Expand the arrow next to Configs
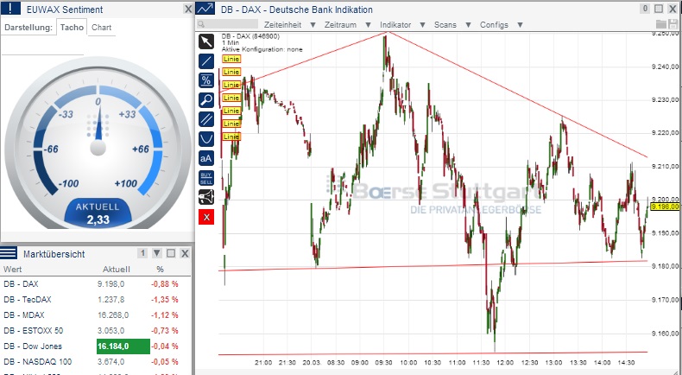This screenshot has height=375, width=682. point(520,25)
